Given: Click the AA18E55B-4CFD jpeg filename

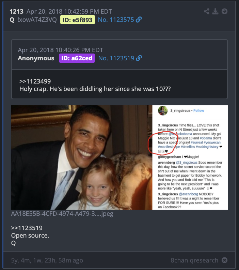Looking at the screenshot, I should pyautogui.click(x=62, y=214).
